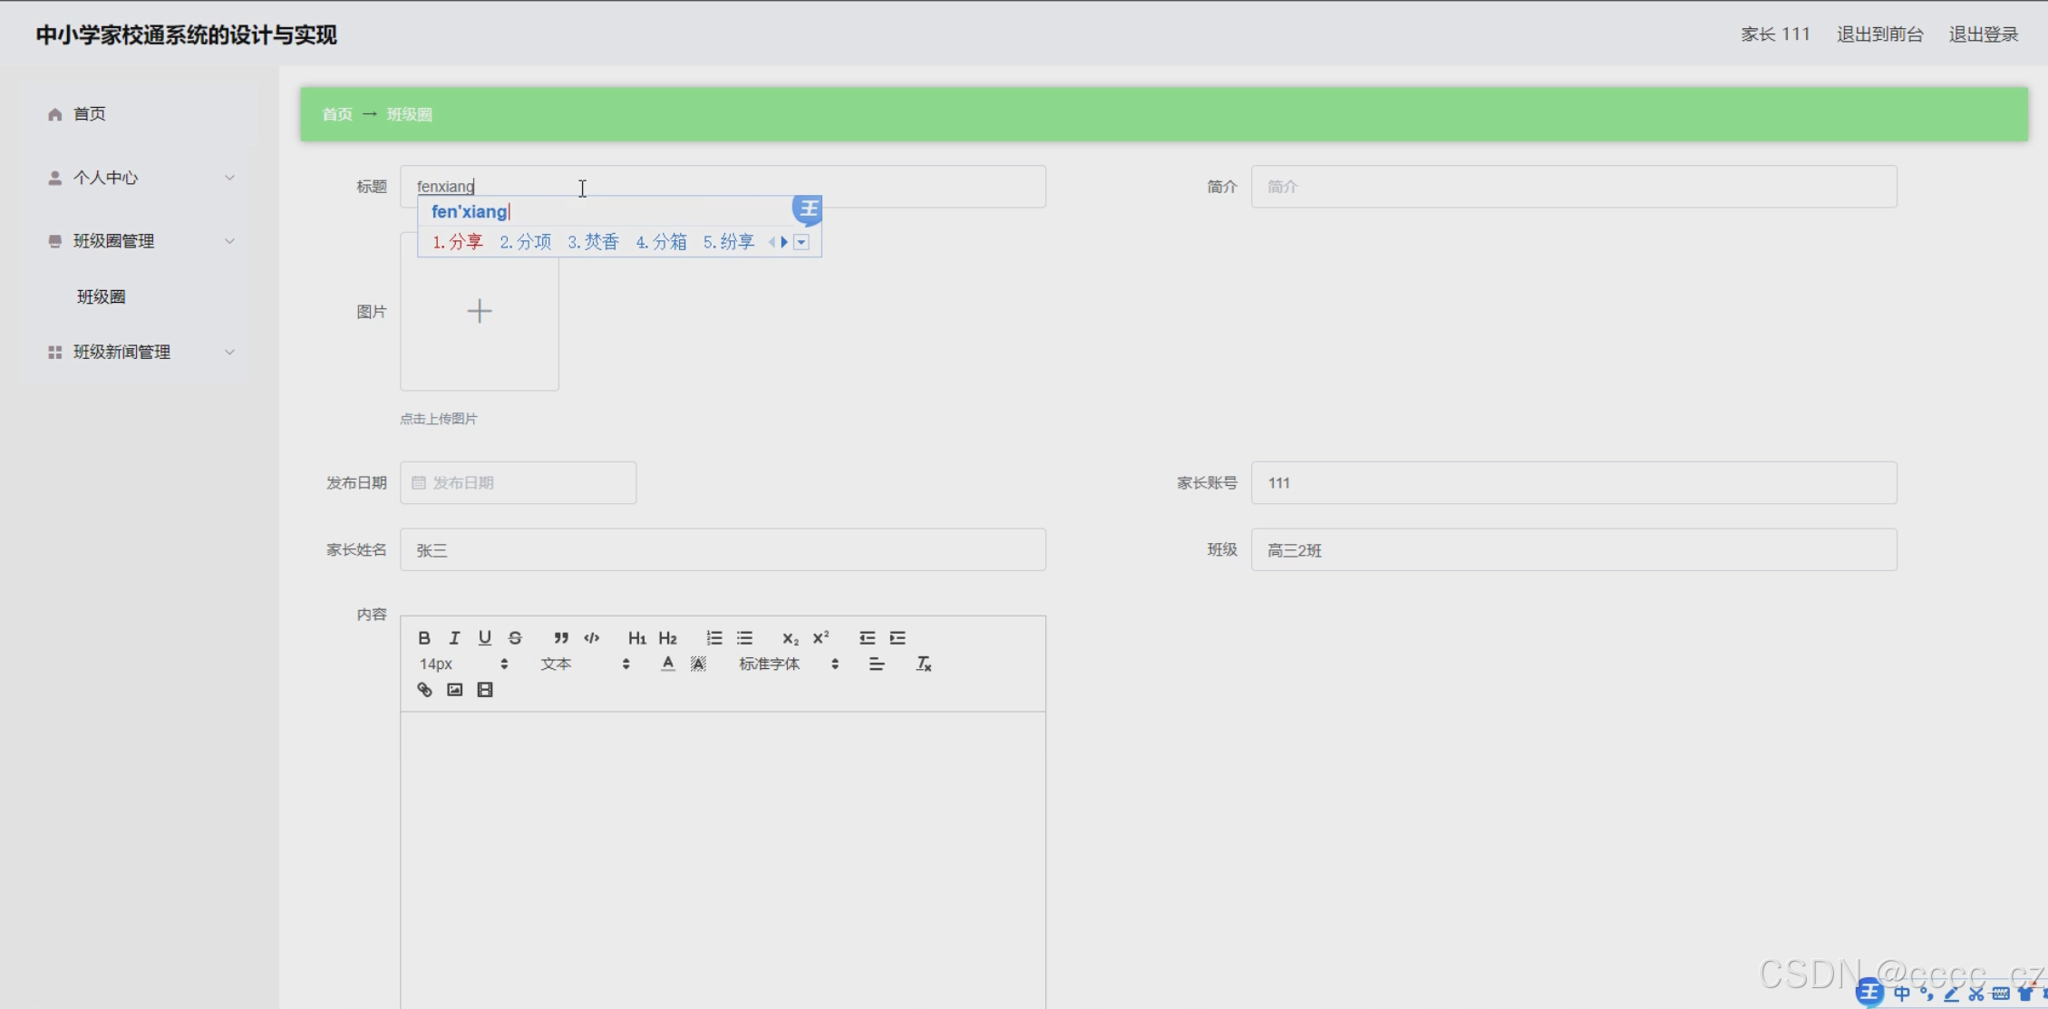
Task: Open the 标准字体 font dropdown
Action: coord(787,665)
